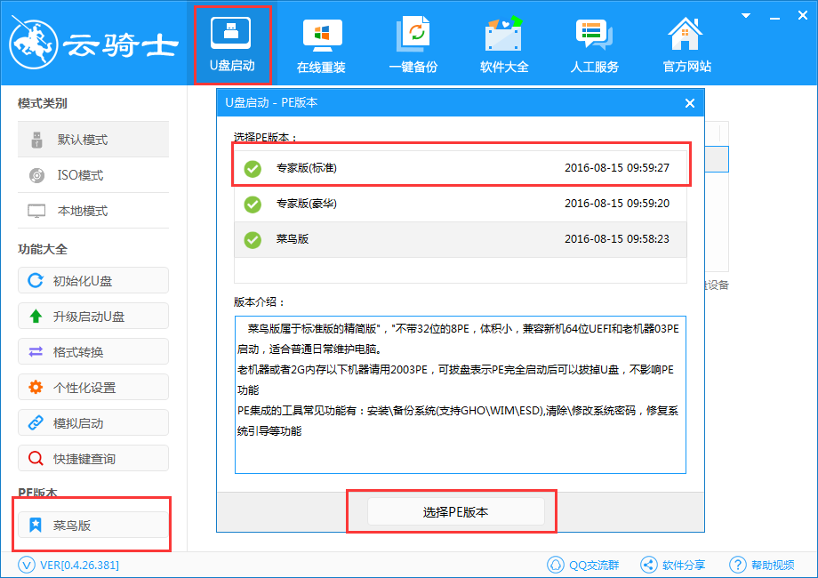Click 升级启动U盘 button
The height and width of the screenshot is (578, 818).
pyautogui.click(x=92, y=317)
